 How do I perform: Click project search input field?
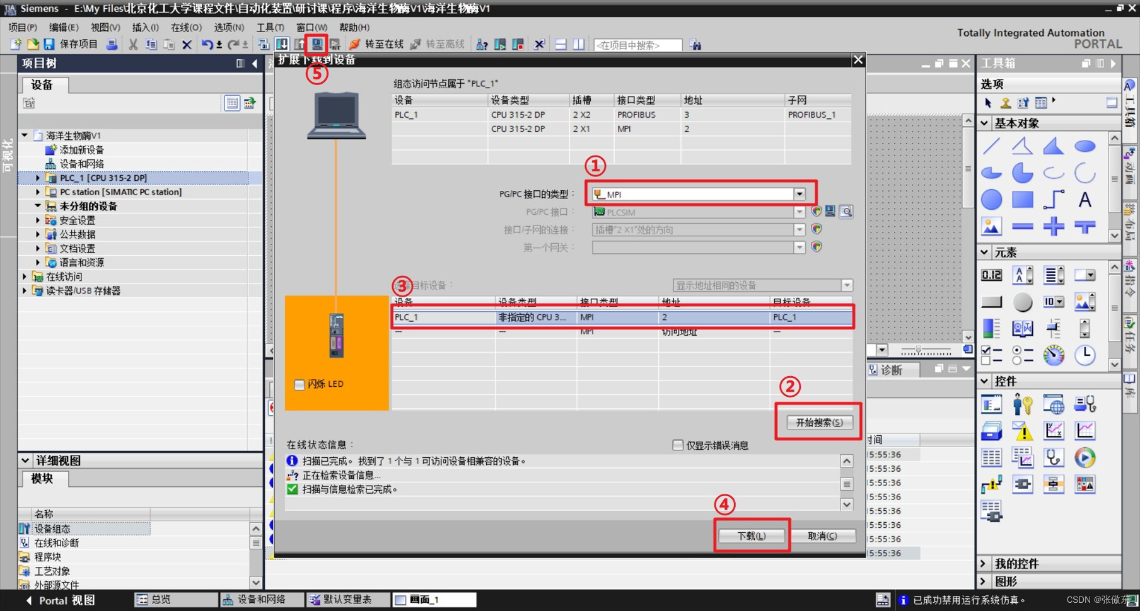(637, 45)
